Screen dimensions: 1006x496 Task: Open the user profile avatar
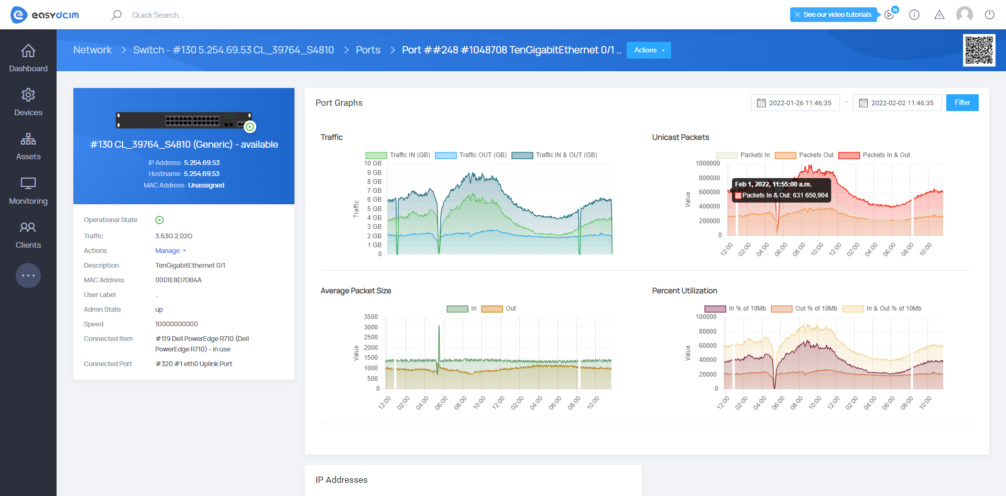(965, 15)
